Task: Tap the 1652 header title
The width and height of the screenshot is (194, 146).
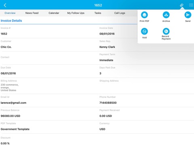Action: pos(98,5)
